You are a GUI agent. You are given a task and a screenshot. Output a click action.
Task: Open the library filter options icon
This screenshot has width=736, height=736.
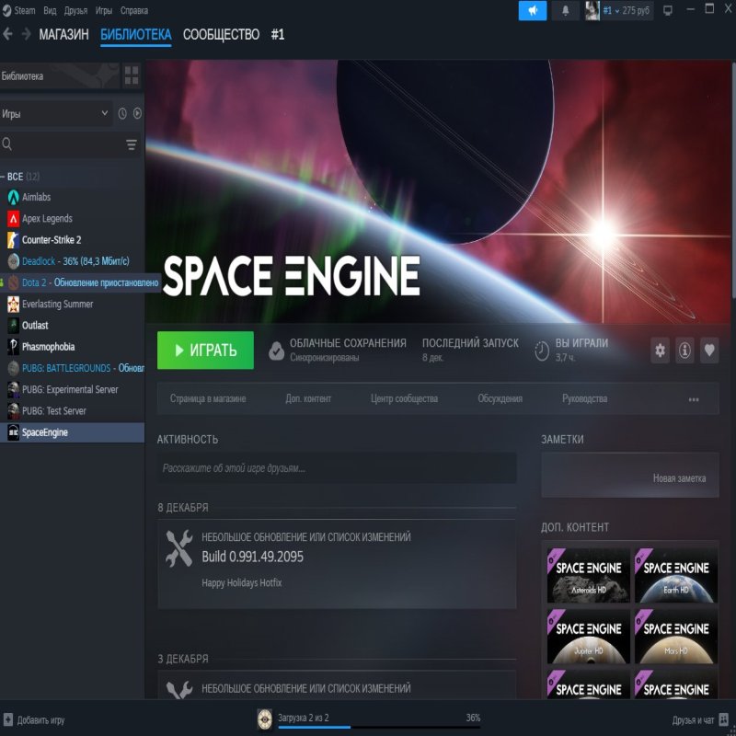132,144
